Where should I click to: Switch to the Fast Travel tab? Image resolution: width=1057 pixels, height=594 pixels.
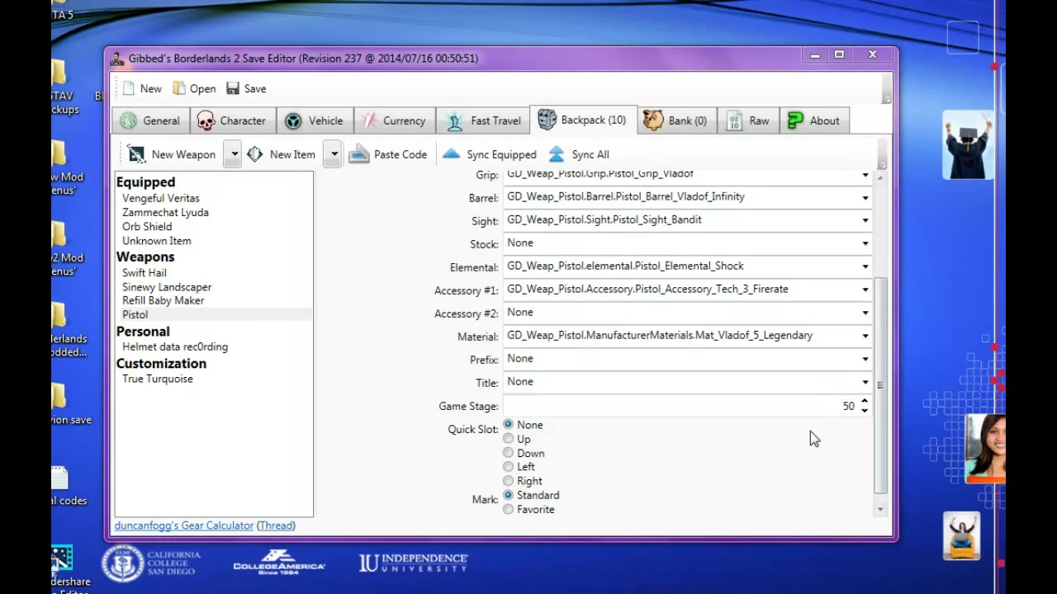(x=483, y=120)
